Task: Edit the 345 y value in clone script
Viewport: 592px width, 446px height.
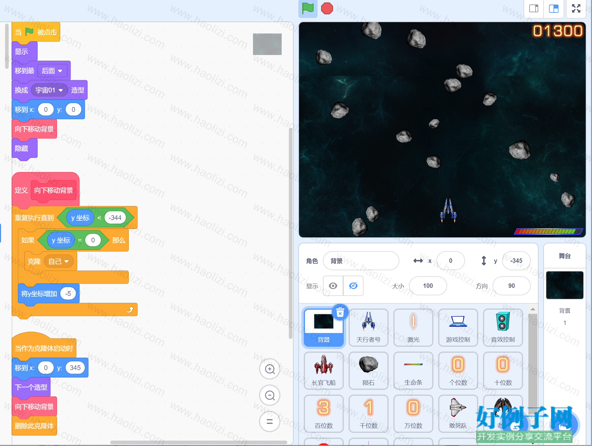Action: (75, 368)
